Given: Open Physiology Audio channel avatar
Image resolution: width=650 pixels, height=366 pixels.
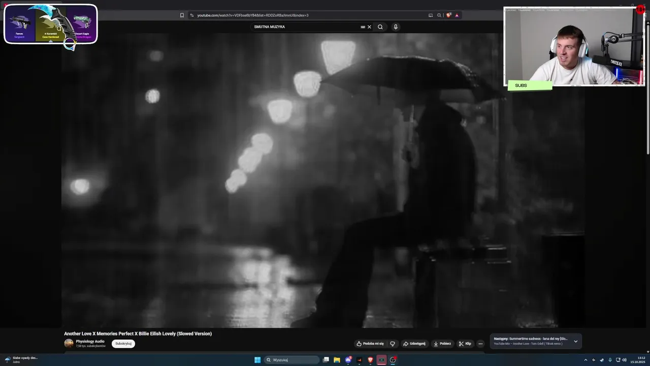Looking at the screenshot, I should tap(69, 343).
